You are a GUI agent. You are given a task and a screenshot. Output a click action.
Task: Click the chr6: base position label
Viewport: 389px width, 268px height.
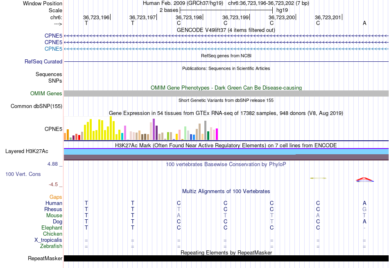[56, 17]
